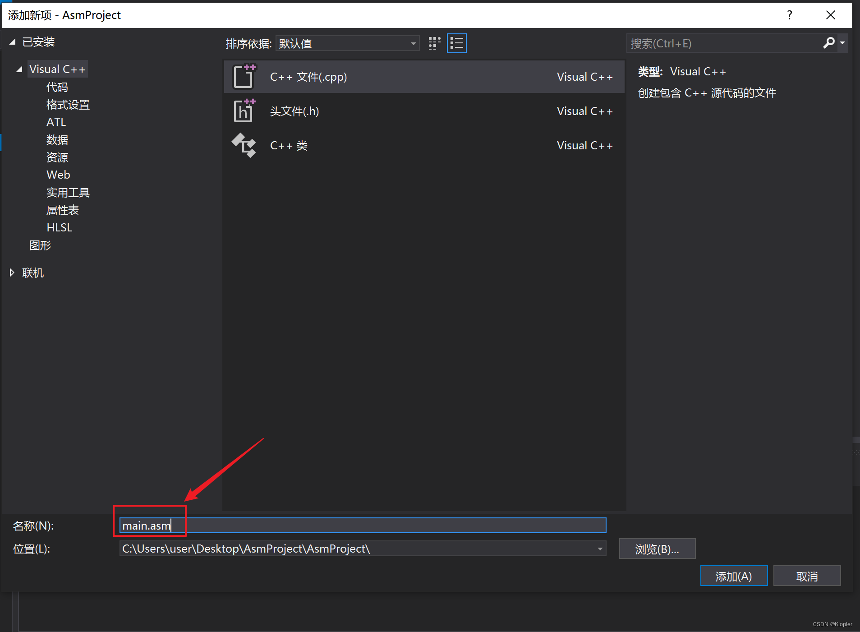Select the C++ 类 template icon
Image resolution: width=860 pixels, height=632 pixels.
click(244, 145)
